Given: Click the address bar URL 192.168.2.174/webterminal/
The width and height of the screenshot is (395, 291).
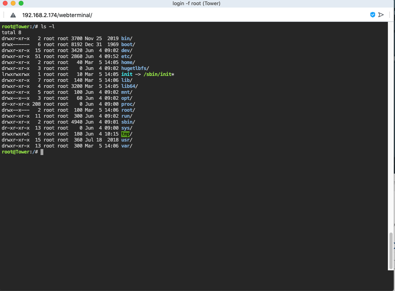Looking at the screenshot, I should [x=57, y=15].
